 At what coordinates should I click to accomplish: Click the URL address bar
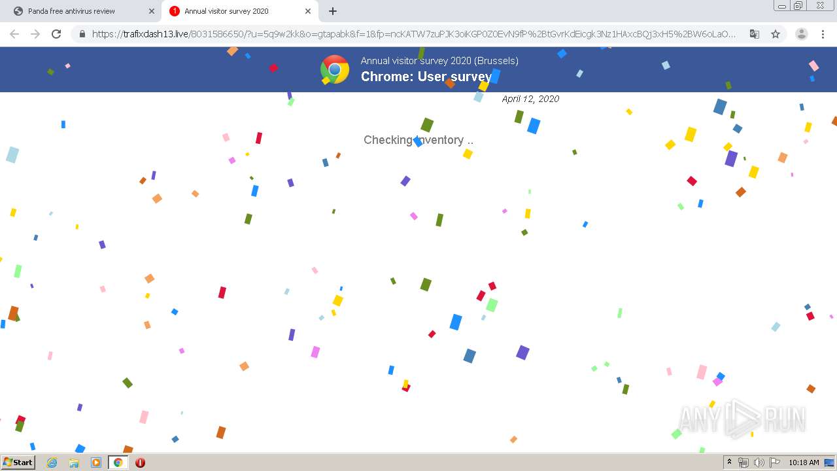pos(413,34)
